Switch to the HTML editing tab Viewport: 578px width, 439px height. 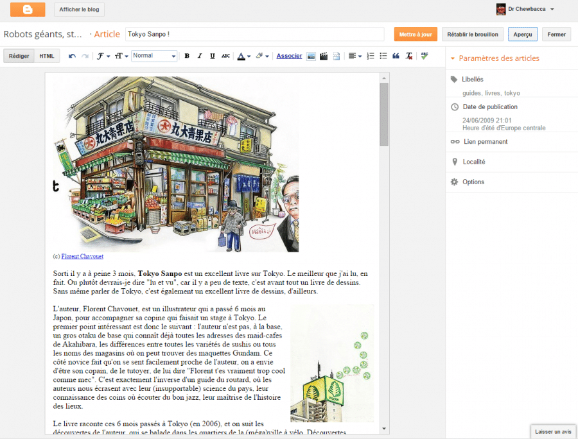47,56
